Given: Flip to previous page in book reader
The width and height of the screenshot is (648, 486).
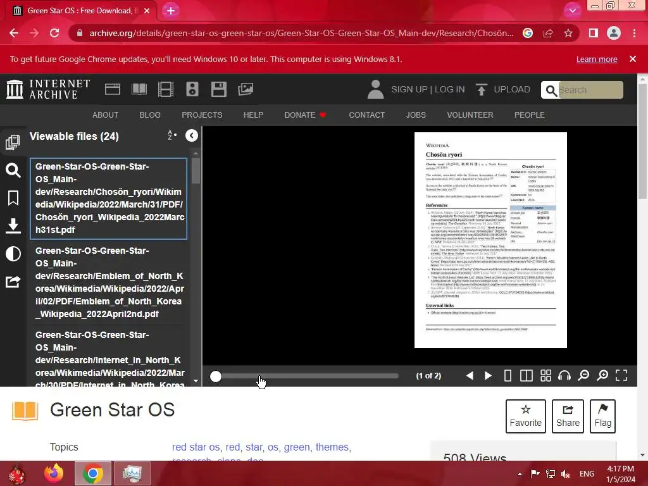Looking at the screenshot, I should (470, 376).
